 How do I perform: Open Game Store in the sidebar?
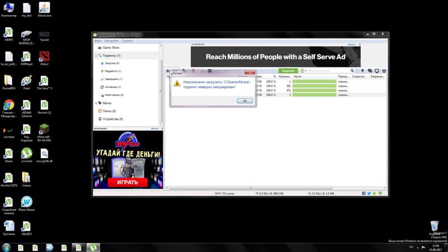(111, 48)
